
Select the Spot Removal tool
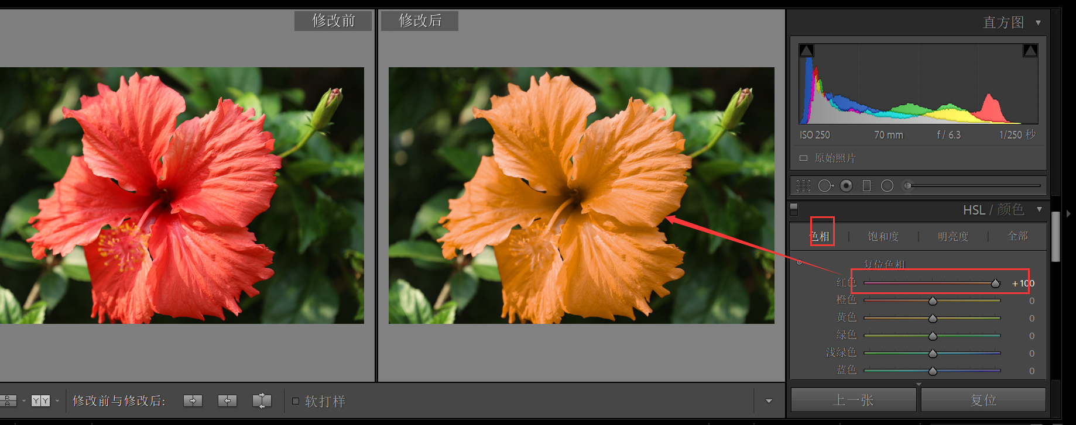[x=825, y=186]
